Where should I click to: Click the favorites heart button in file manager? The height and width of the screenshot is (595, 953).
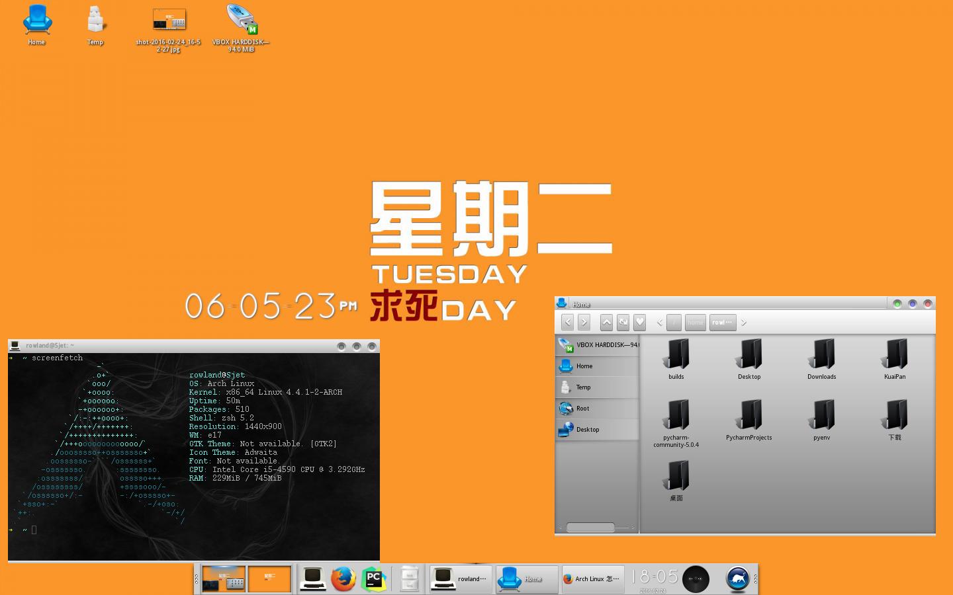[639, 322]
